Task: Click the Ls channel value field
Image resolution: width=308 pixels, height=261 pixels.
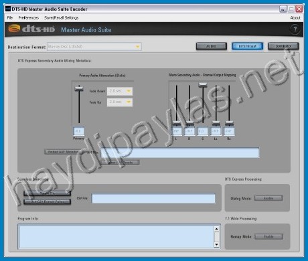Action: (216, 131)
